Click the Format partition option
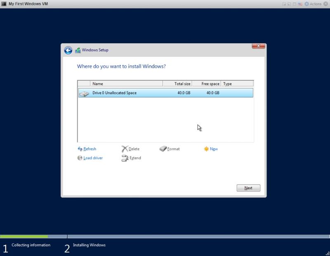Screen dimensions: 330x256 coord(170,149)
